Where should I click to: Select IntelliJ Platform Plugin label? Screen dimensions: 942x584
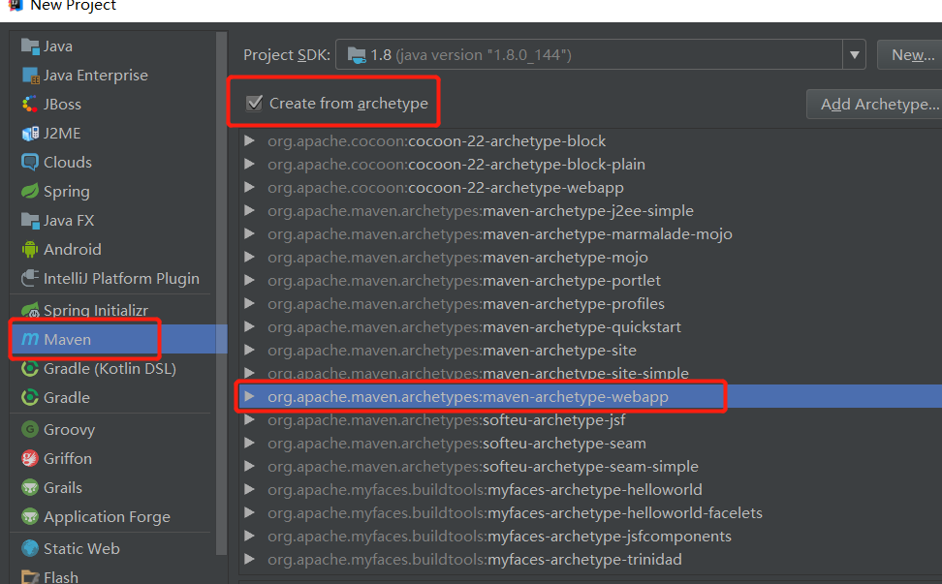[x=121, y=279]
